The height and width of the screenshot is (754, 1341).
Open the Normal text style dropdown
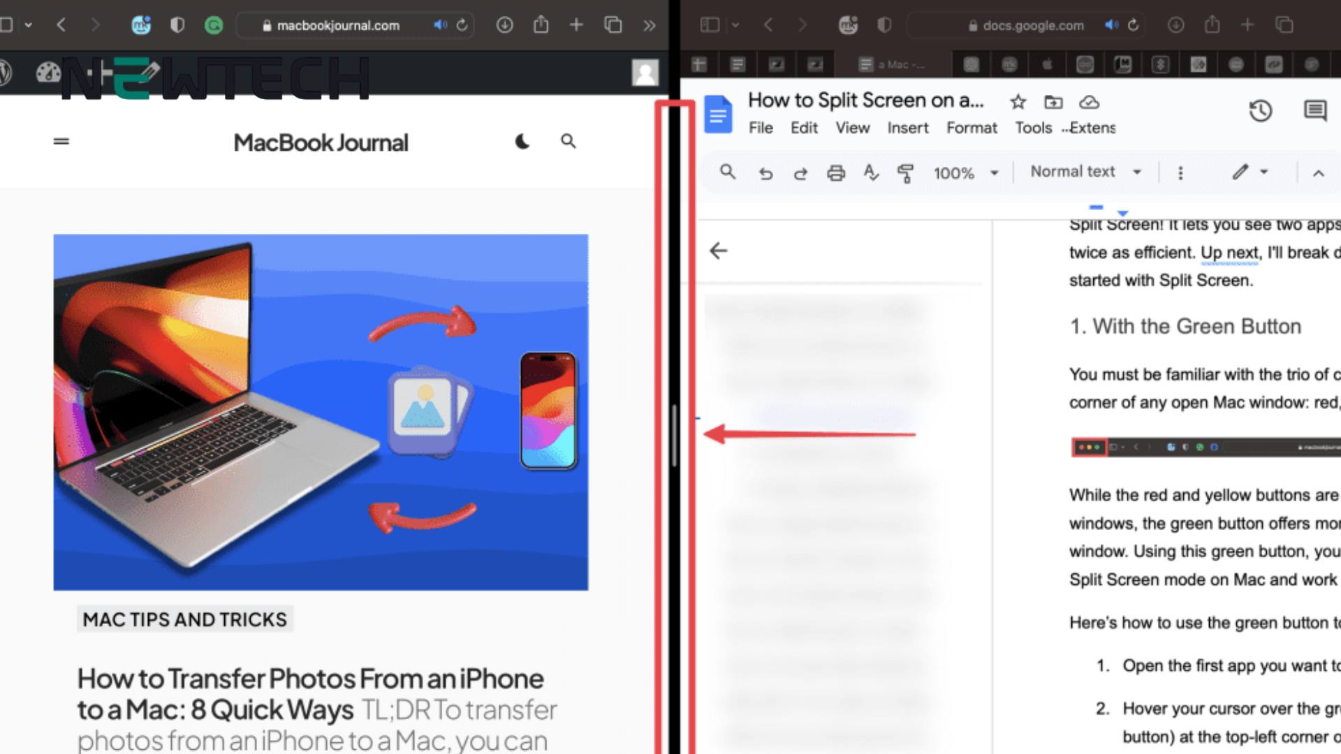(1086, 172)
